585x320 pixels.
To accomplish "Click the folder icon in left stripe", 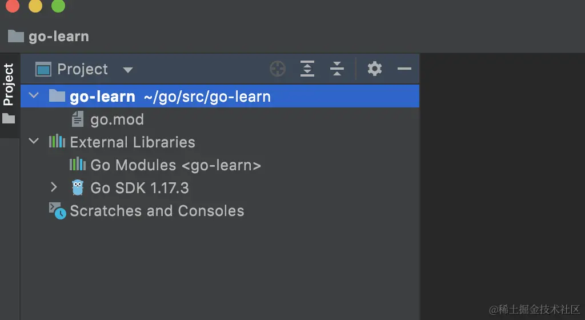I will pos(9,119).
